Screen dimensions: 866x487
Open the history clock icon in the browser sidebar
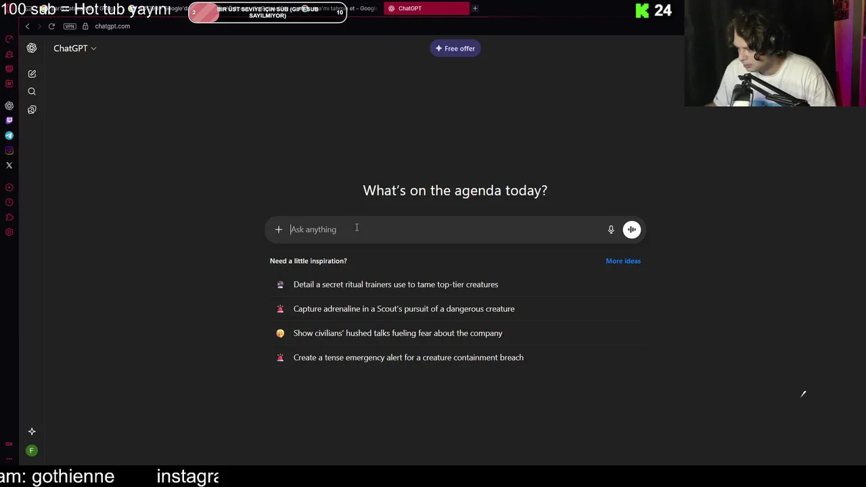click(x=9, y=202)
